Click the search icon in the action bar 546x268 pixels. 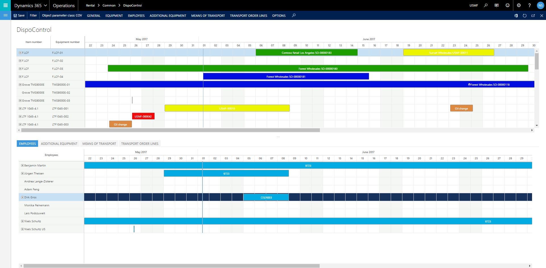coord(294,15)
